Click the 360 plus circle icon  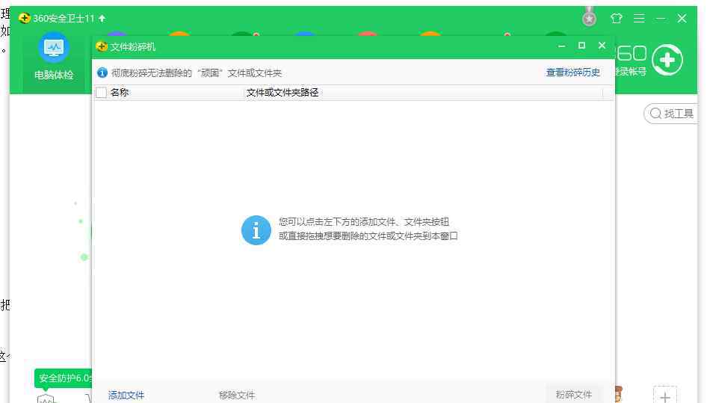[x=667, y=61]
